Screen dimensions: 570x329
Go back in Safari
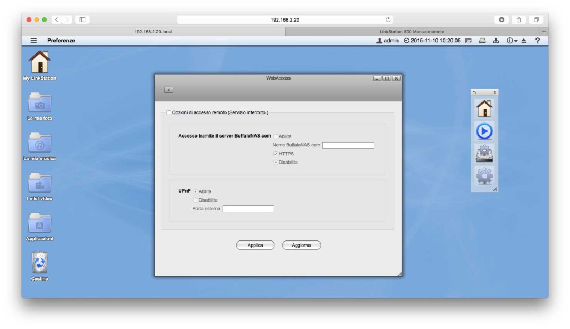pos(57,19)
